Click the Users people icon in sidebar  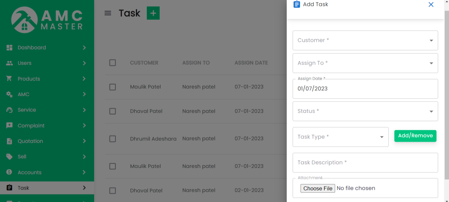[x=9, y=63]
